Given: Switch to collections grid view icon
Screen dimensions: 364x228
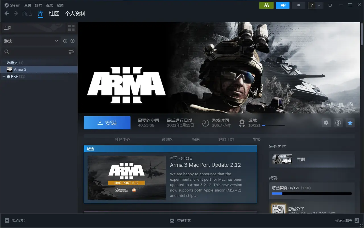Looking at the screenshot, I should (x=71, y=28).
